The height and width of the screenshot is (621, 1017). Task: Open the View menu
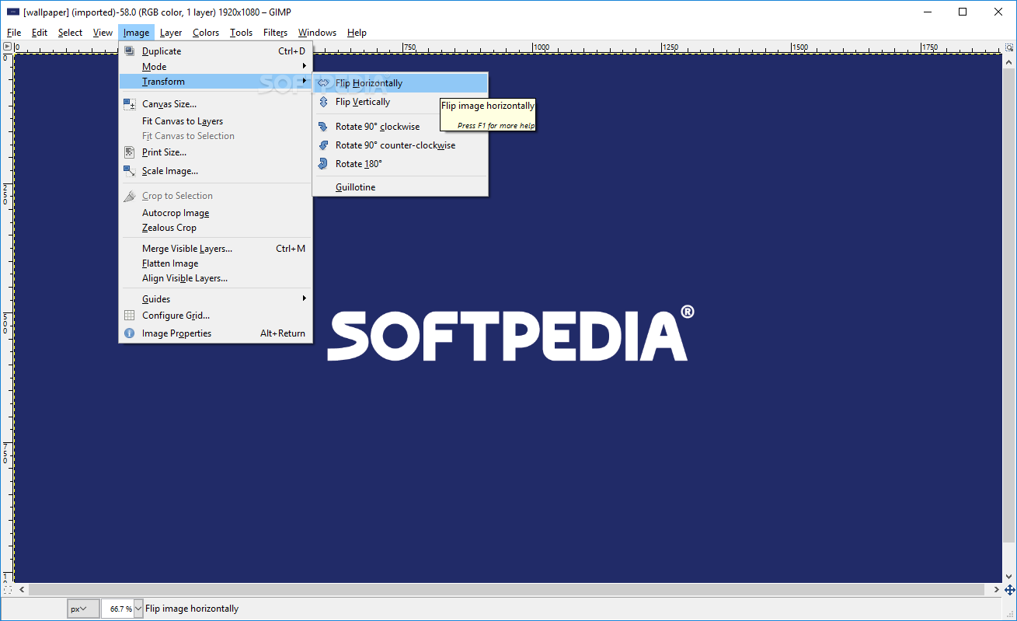pyautogui.click(x=103, y=33)
